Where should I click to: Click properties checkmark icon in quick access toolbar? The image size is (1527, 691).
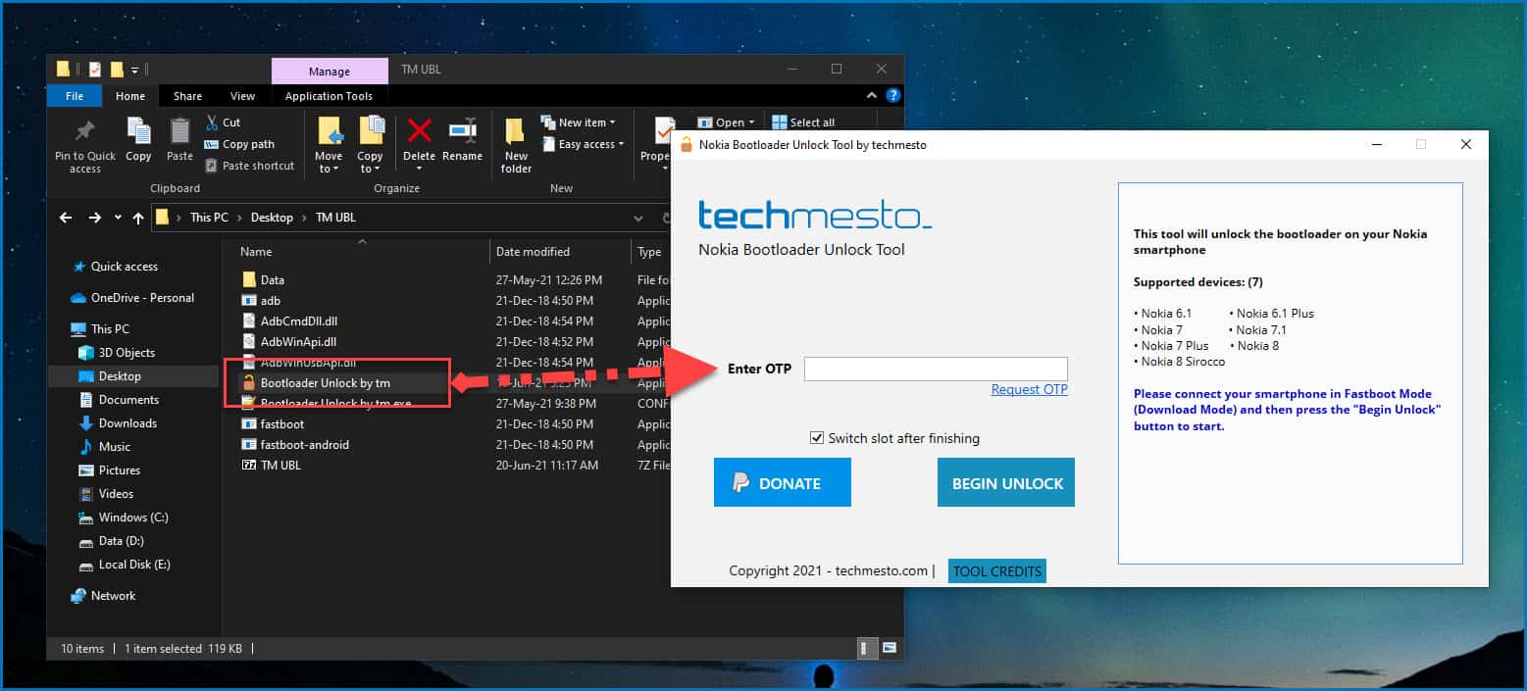click(x=95, y=70)
